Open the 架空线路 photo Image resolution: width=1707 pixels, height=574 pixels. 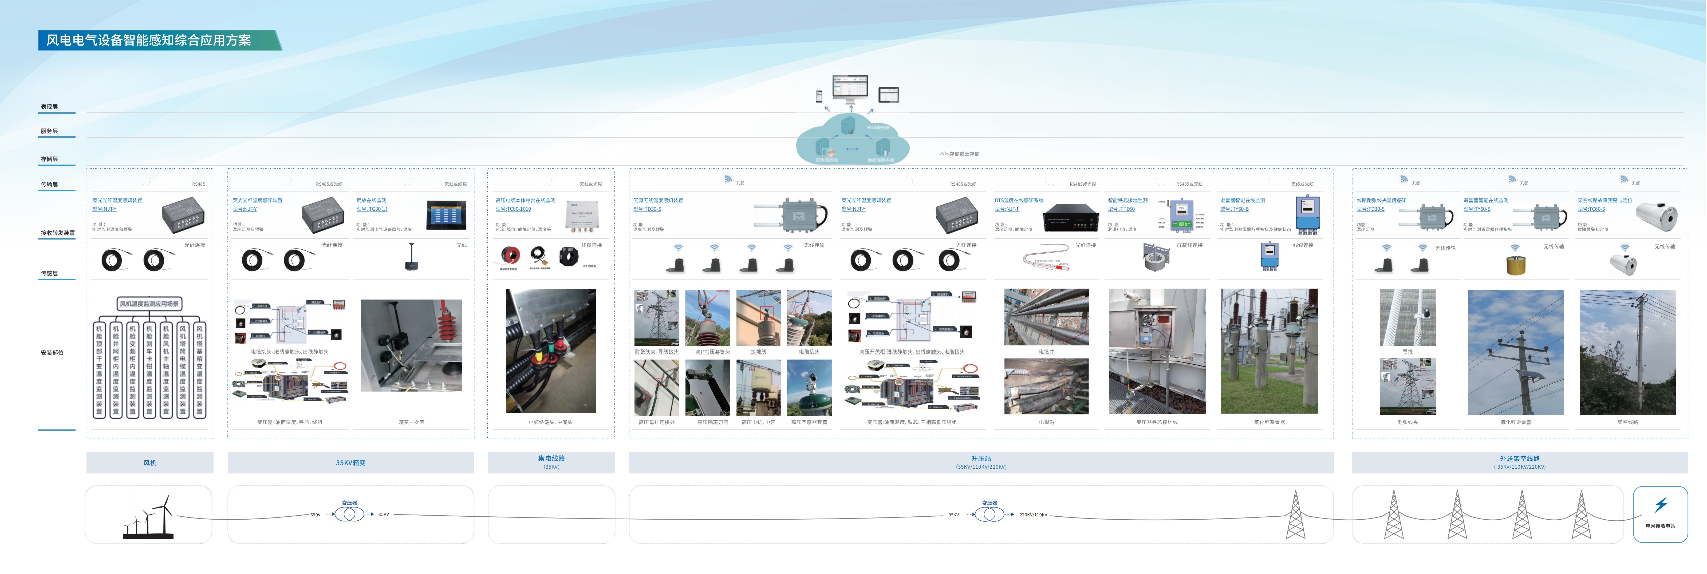pyautogui.click(x=1627, y=352)
